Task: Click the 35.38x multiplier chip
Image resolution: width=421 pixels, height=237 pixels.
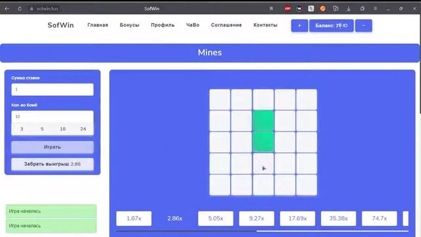Action: 338,219
